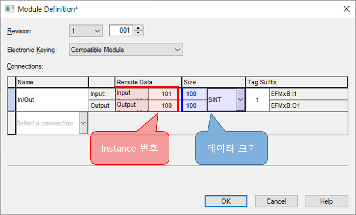Select the In/Out row header
Viewport: 356px width, 215px height.
(11, 100)
